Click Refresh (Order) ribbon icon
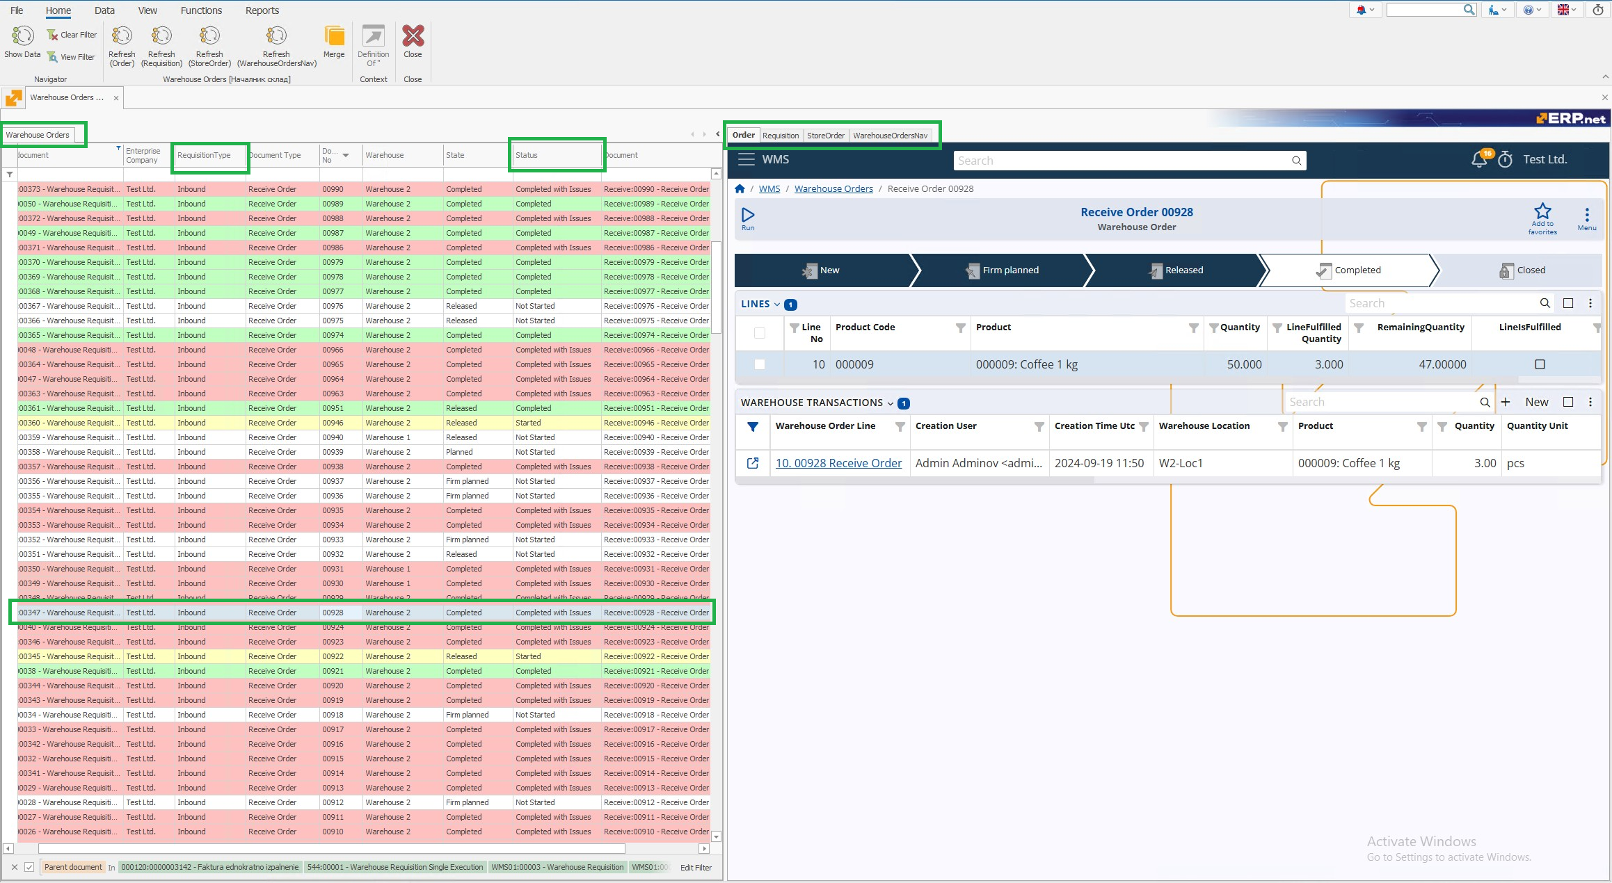This screenshot has height=883, width=1612. pos(122,35)
